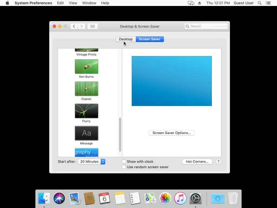
Task: Click the Search field in preferences window
Action: tap(206, 26)
